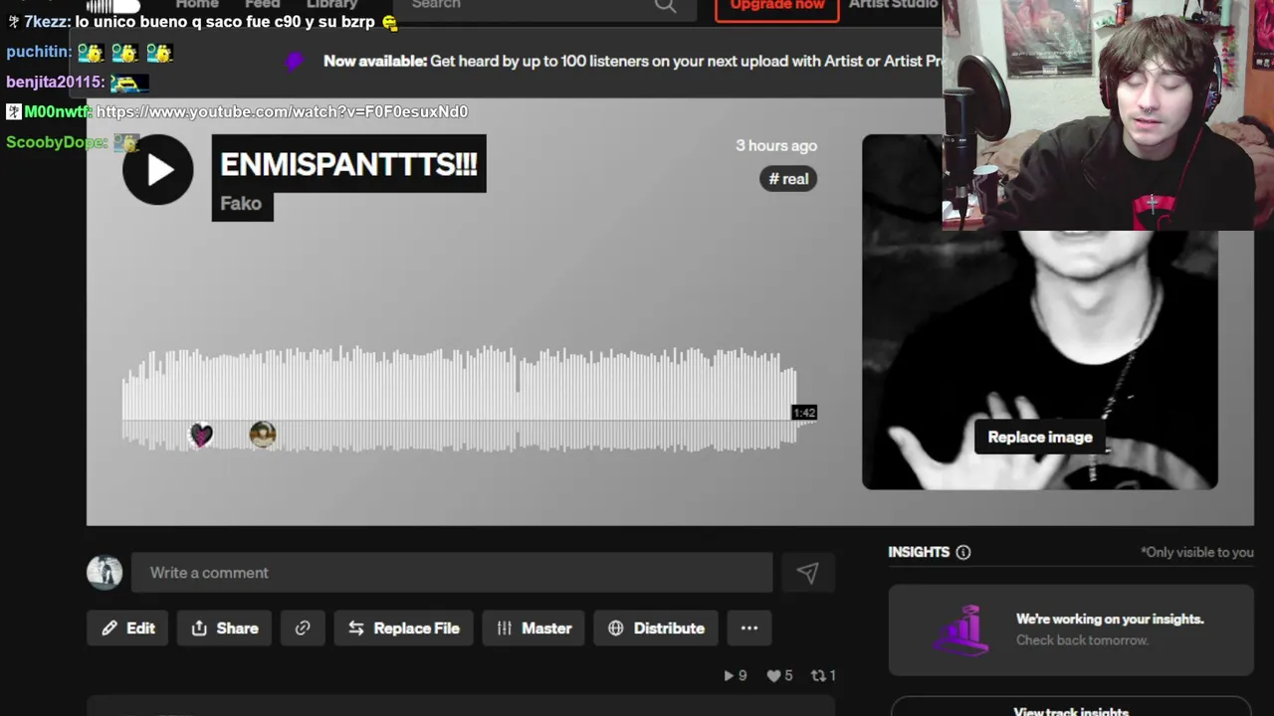Open the user avatar beside comment box
1274x716 pixels.
tap(105, 572)
